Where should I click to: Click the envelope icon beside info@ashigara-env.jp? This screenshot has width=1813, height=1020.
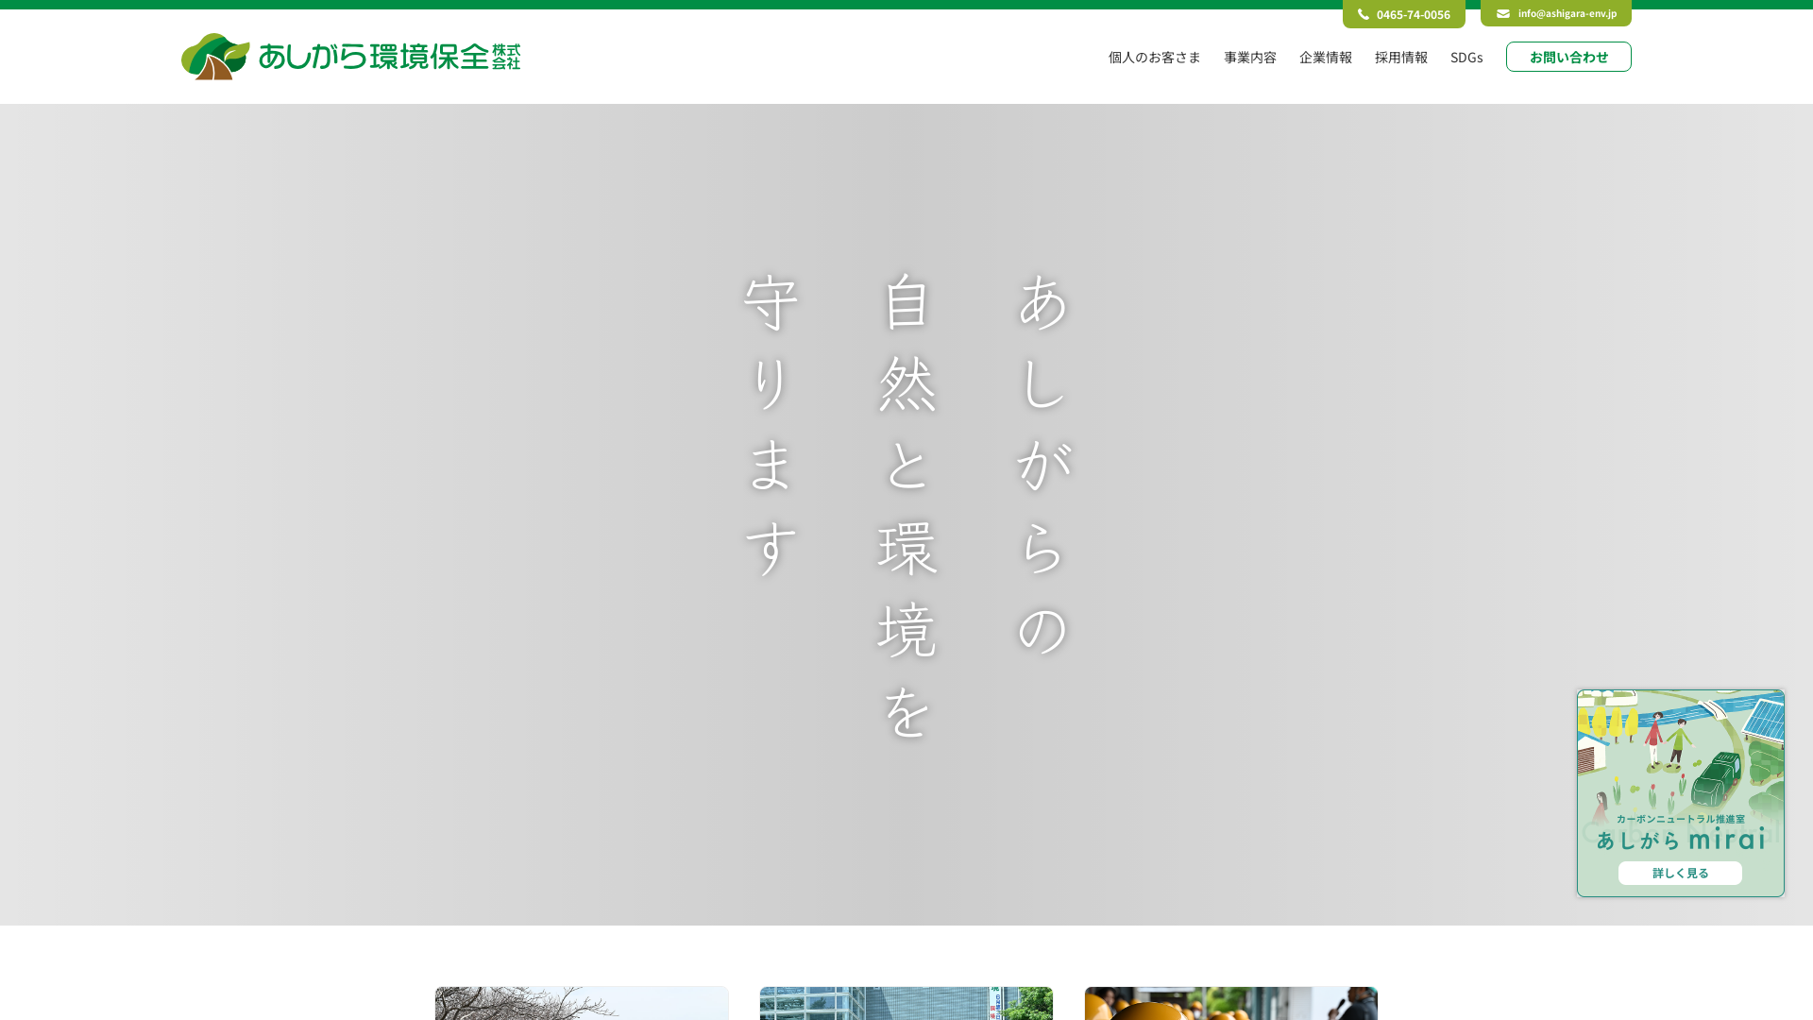pyautogui.click(x=1502, y=13)
